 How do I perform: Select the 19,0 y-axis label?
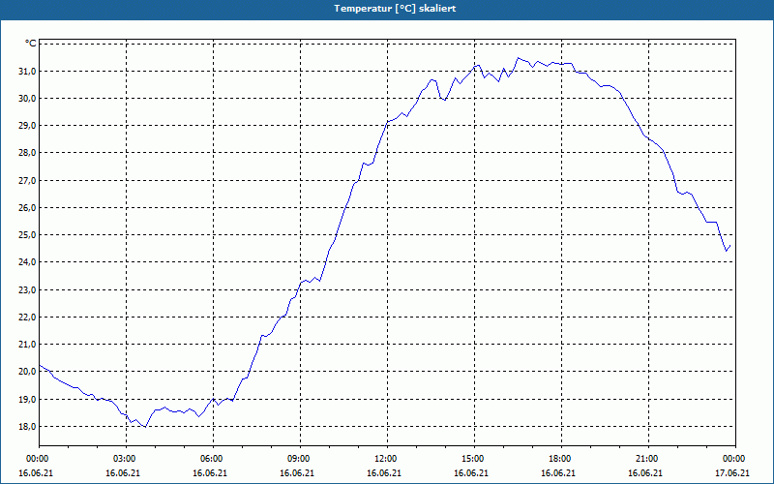click(27, 399)
